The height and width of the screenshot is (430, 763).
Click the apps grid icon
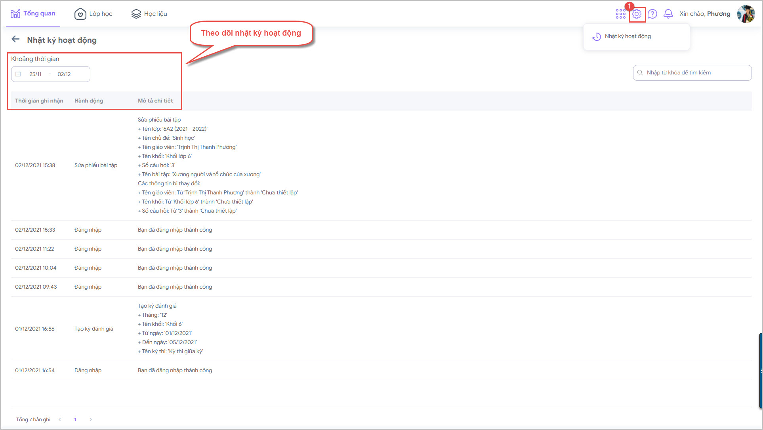[620, 14]
